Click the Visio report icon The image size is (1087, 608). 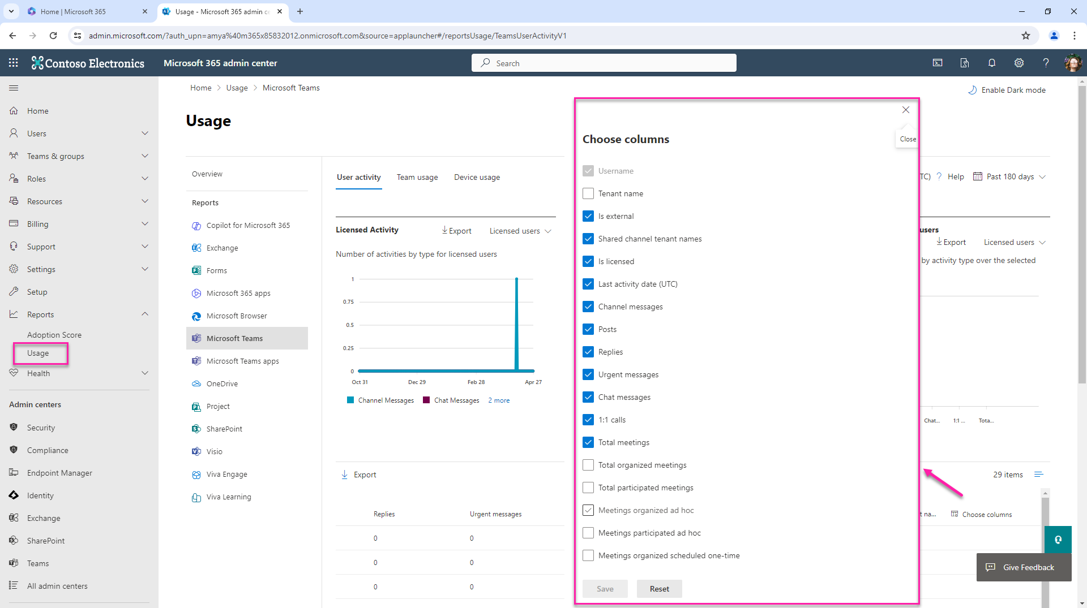pyautogui.click(x=196, y=452)
